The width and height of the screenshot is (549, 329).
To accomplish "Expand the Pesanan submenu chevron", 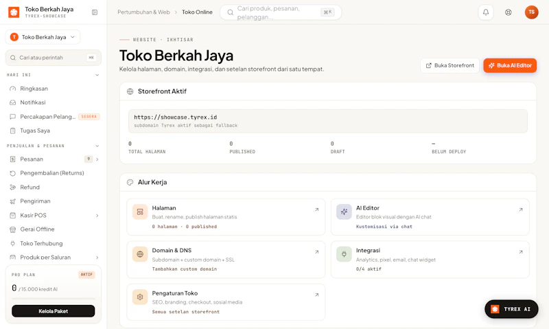I will pyautogui.click(x=97, y=159).
